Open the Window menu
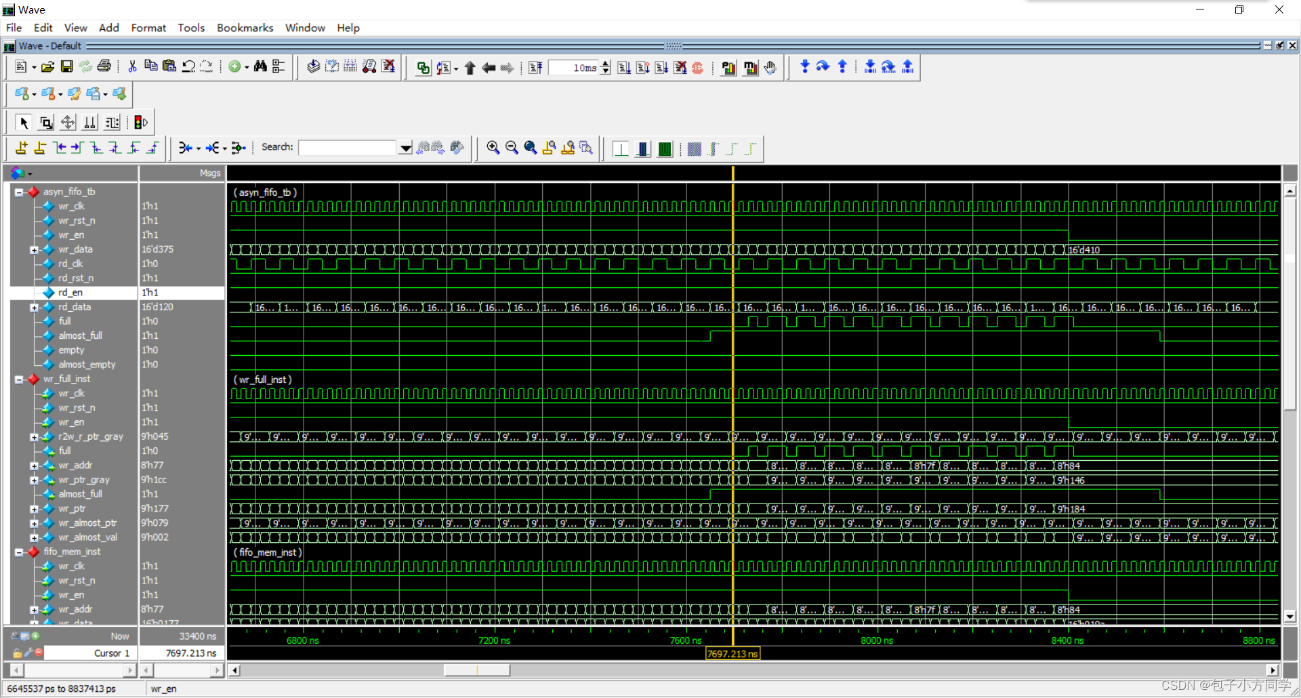Viewport: 1301px width, 698px height. [305, 28]
